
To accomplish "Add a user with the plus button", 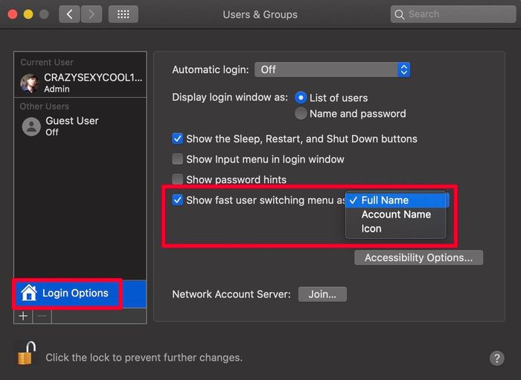I will pyautogui.click(x=23, y=316).
